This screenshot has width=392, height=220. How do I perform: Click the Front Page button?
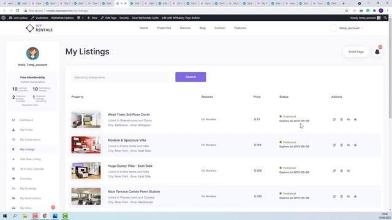tap(356, 52)
